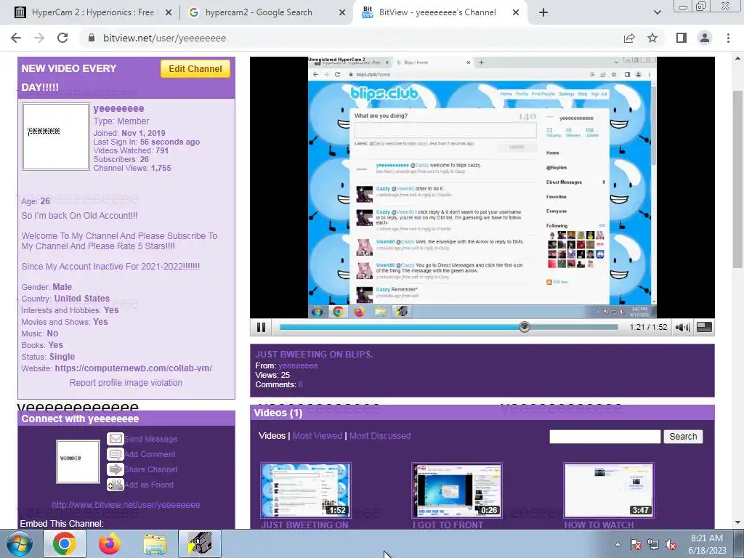744x558 pixels.
Task: Open the 1:52 JUST BWEETING ON thumbnail
Action: pyautogui.click(x=306, y=490)
